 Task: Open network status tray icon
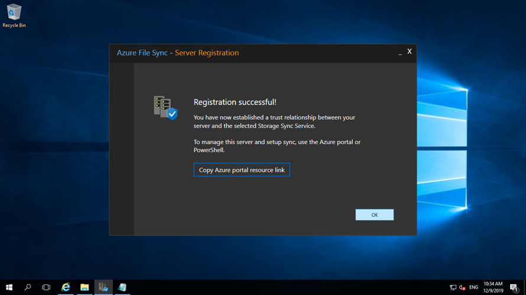click(453, 287)
